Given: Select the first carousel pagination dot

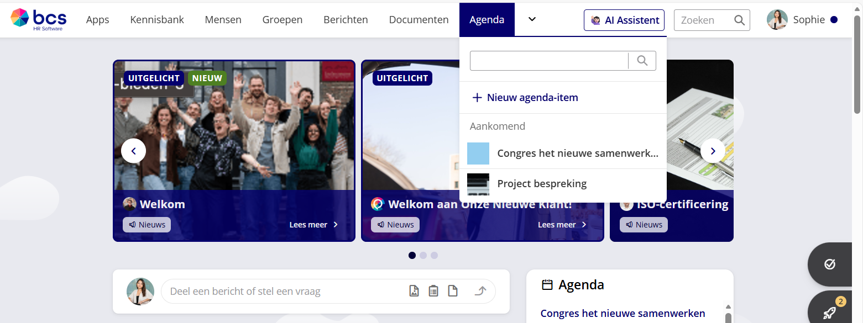Looking at the screenshot, I should tap(412, 255).
